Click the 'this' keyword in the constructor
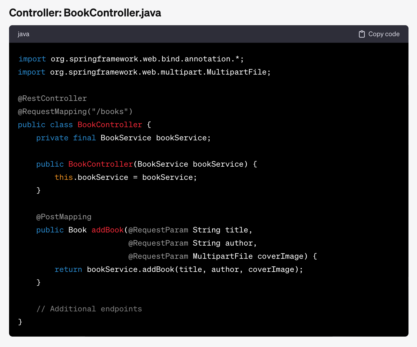417x347 pixels. click(x=64, y=177)
